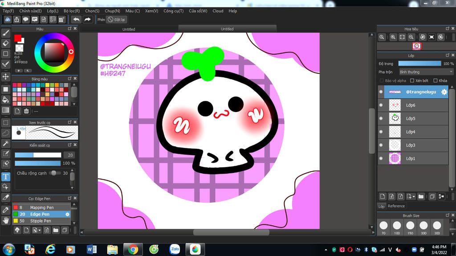
Task: Click the brush folder icon
Action: pyautogui.click(x=56, y=230)
